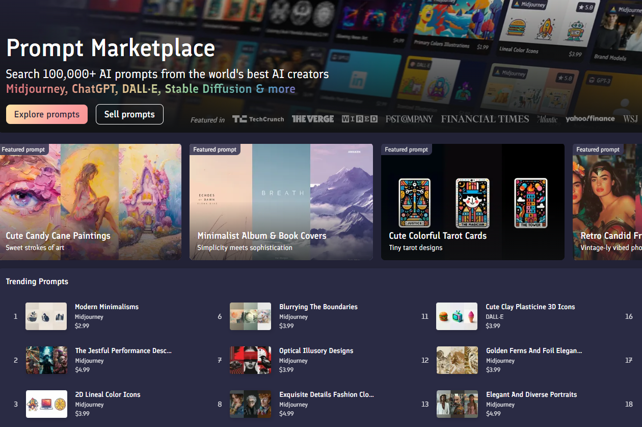Screen dimensions: 642x427
Task: Open the Retro Candid featured prompt card
Action: tap(607, 202)
